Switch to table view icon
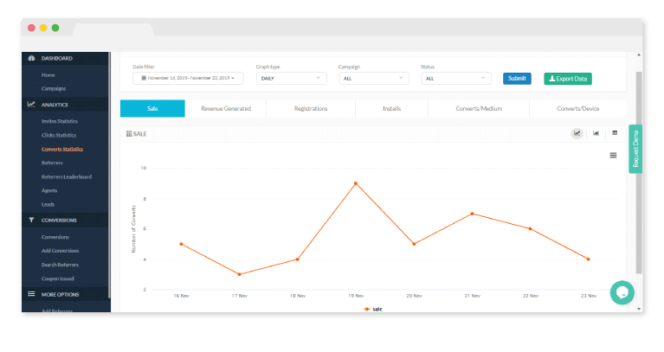The height and width of the screenshot is (352, 664). coord(615,133)
